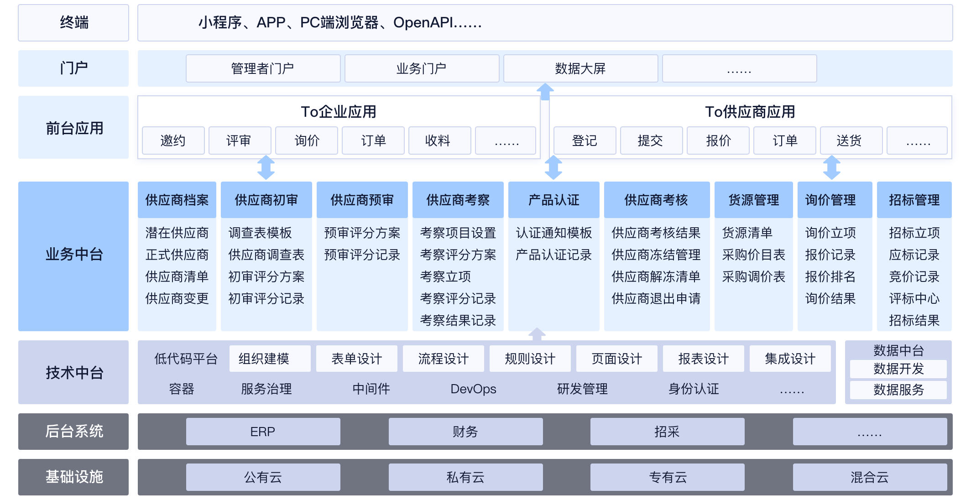The image size is (971, 500).
Task: Click the 邀约 box under To企业应用
Action: point(173,141)
